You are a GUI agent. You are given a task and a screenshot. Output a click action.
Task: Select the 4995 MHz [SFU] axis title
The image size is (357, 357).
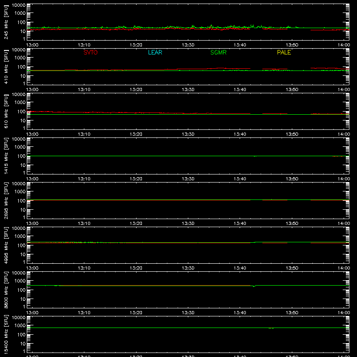[6, 245]
